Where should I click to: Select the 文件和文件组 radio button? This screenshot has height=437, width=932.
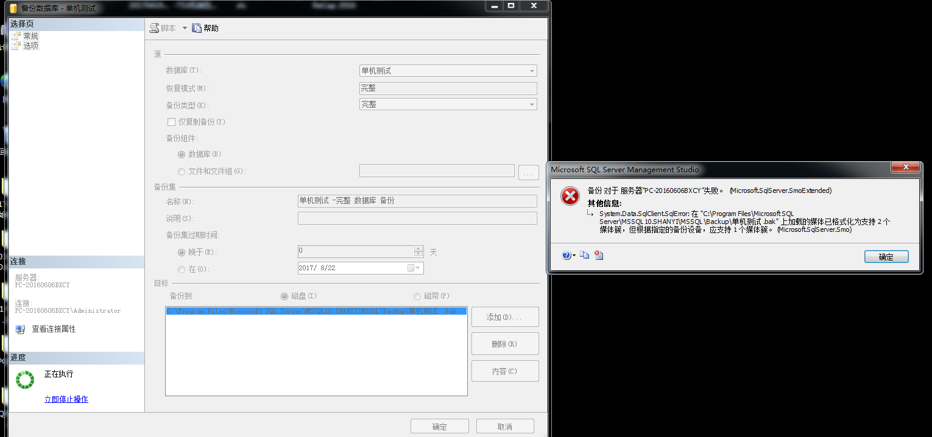click(182, 172)
